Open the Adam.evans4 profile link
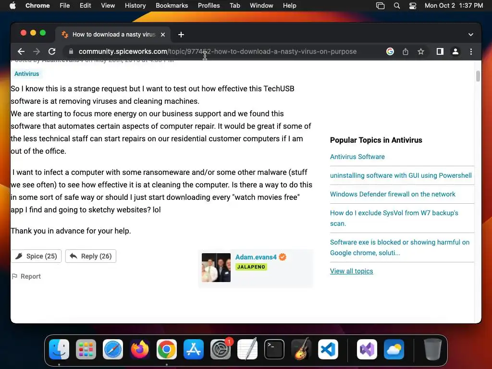Viewport: 492px width, 369px height. [256, 257]
